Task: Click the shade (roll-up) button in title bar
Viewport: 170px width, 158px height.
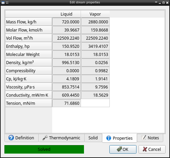Action: coord(156,2)
